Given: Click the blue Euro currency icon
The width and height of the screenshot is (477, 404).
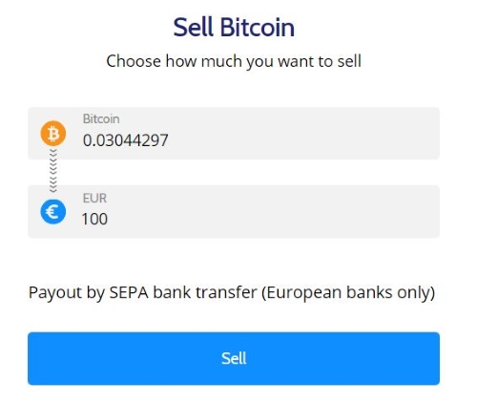Looking at the screenshot, I should click(x=53, y=212).
